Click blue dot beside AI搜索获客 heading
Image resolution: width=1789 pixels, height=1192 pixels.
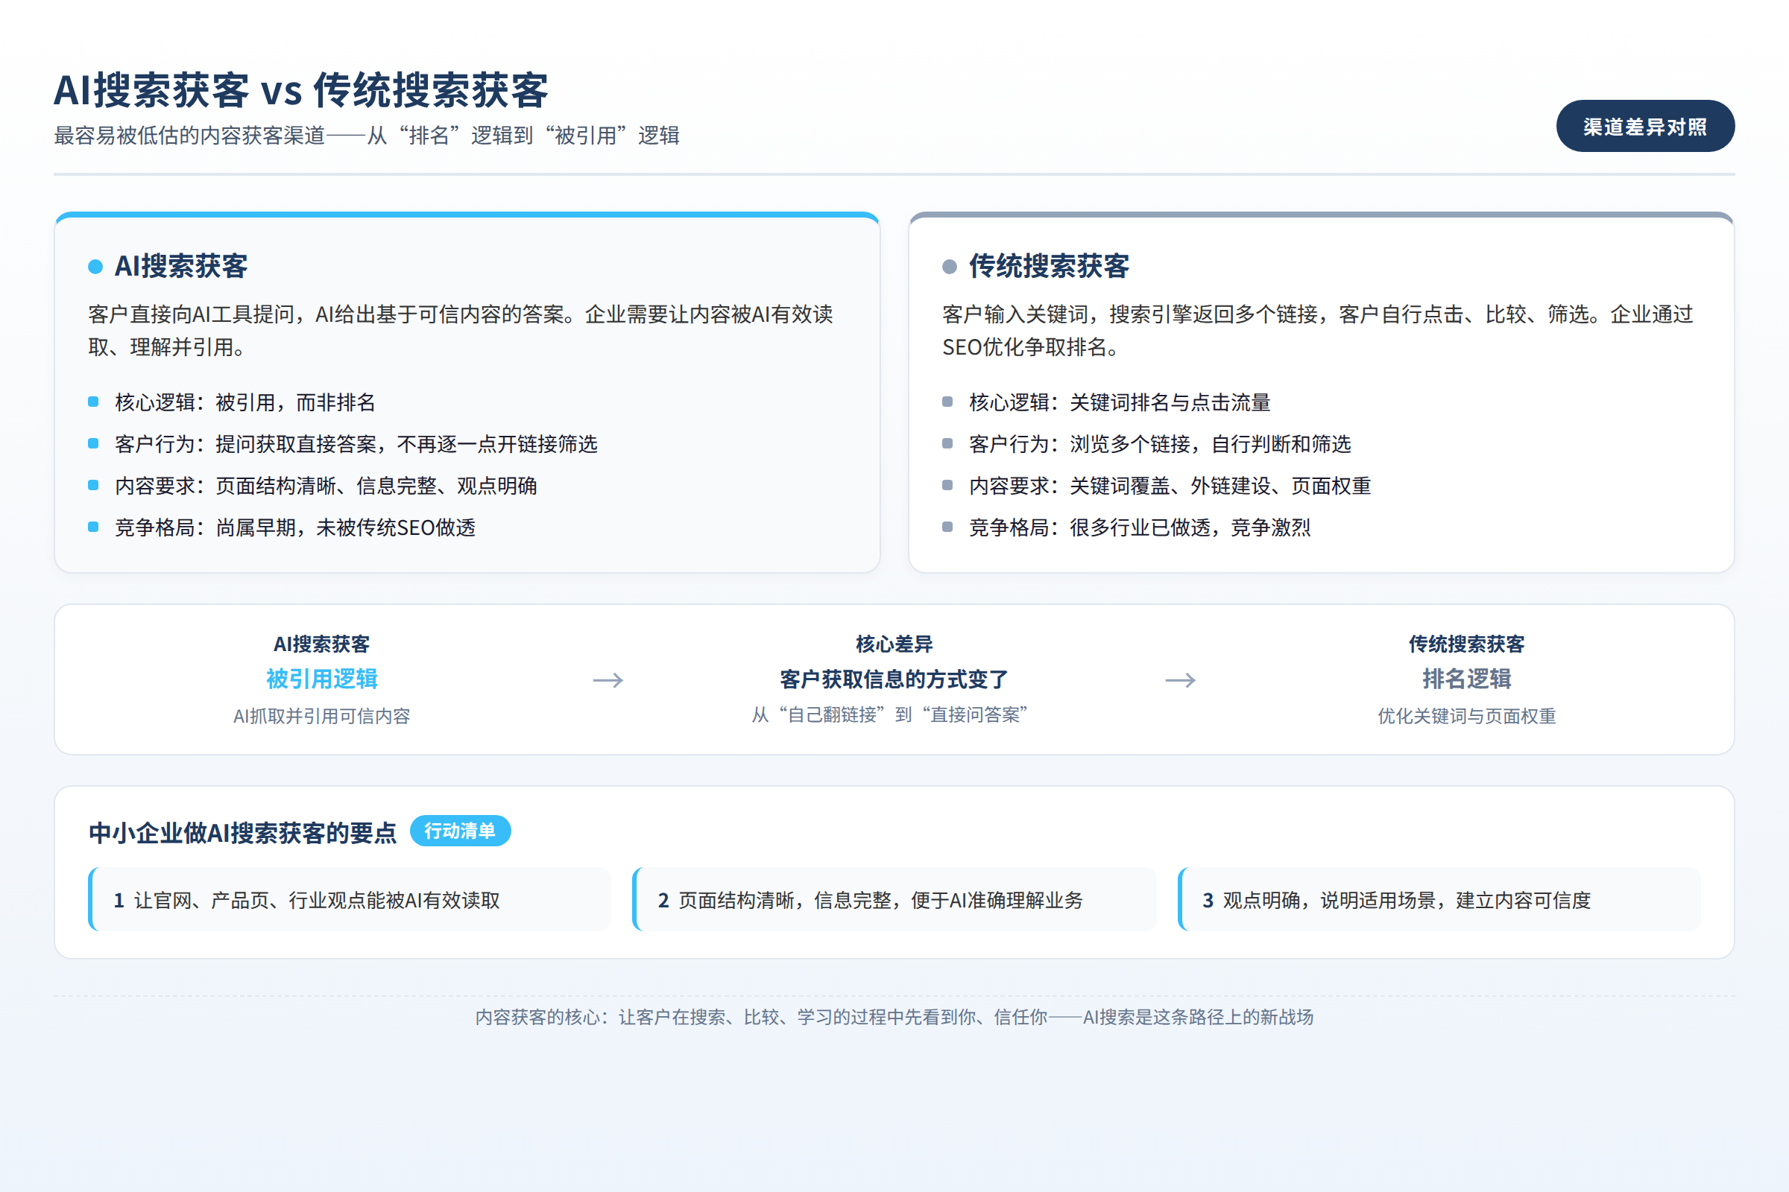(95, 266)
